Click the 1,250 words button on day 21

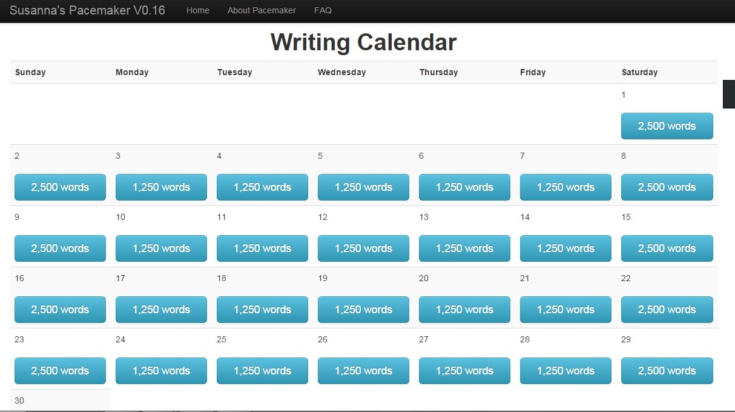pyautogui.click(x=565, y=310)
